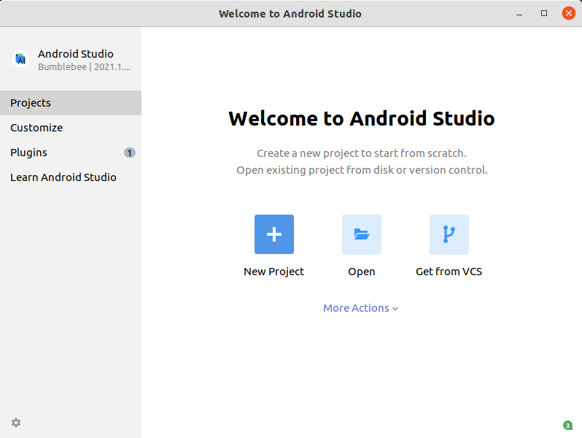Screen dimensions: 582x438
Task: Close the Welcome to Android Studio window
Action: click(x=567, y=13)
